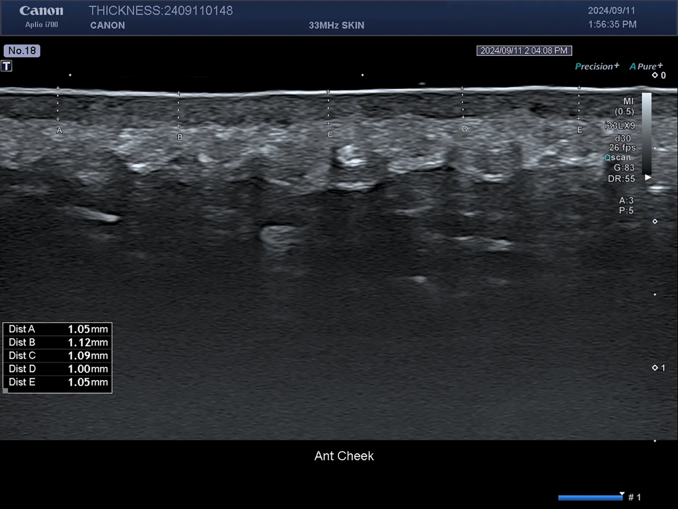Click the 33MHz SKIN preset label

tap(336, 25)
